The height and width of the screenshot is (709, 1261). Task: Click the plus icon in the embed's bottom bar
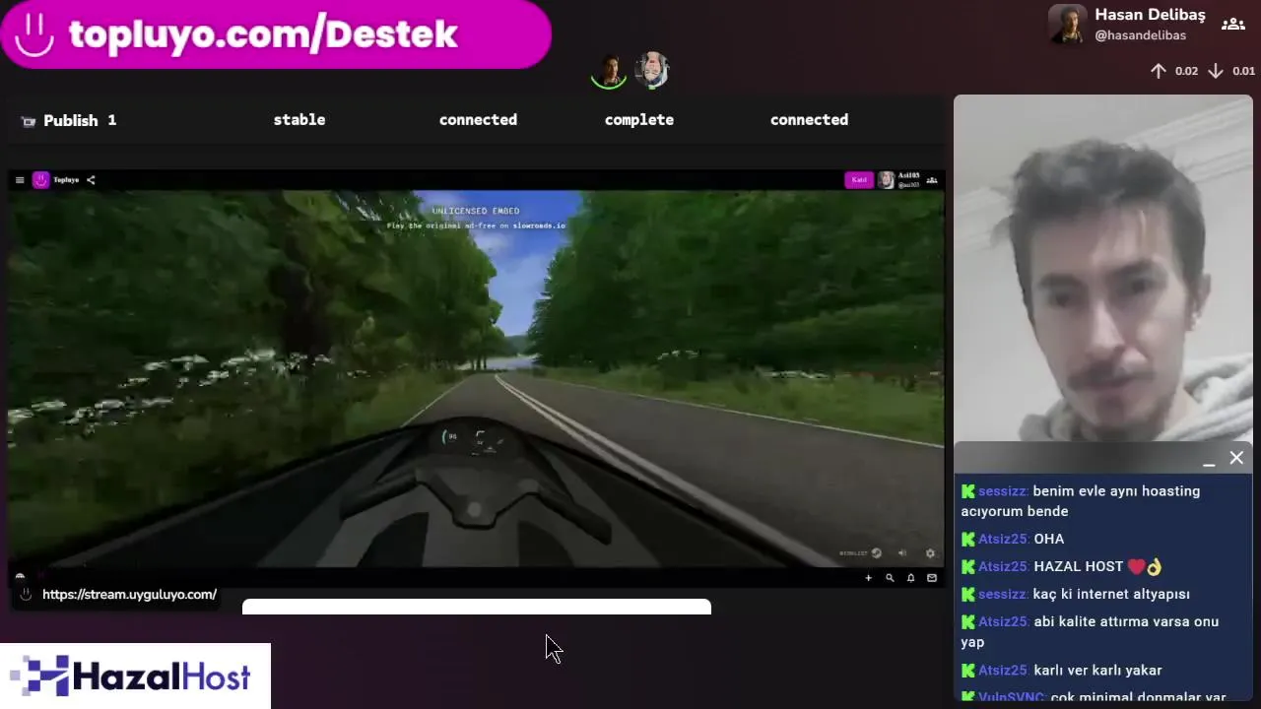(x=868, y=578)
